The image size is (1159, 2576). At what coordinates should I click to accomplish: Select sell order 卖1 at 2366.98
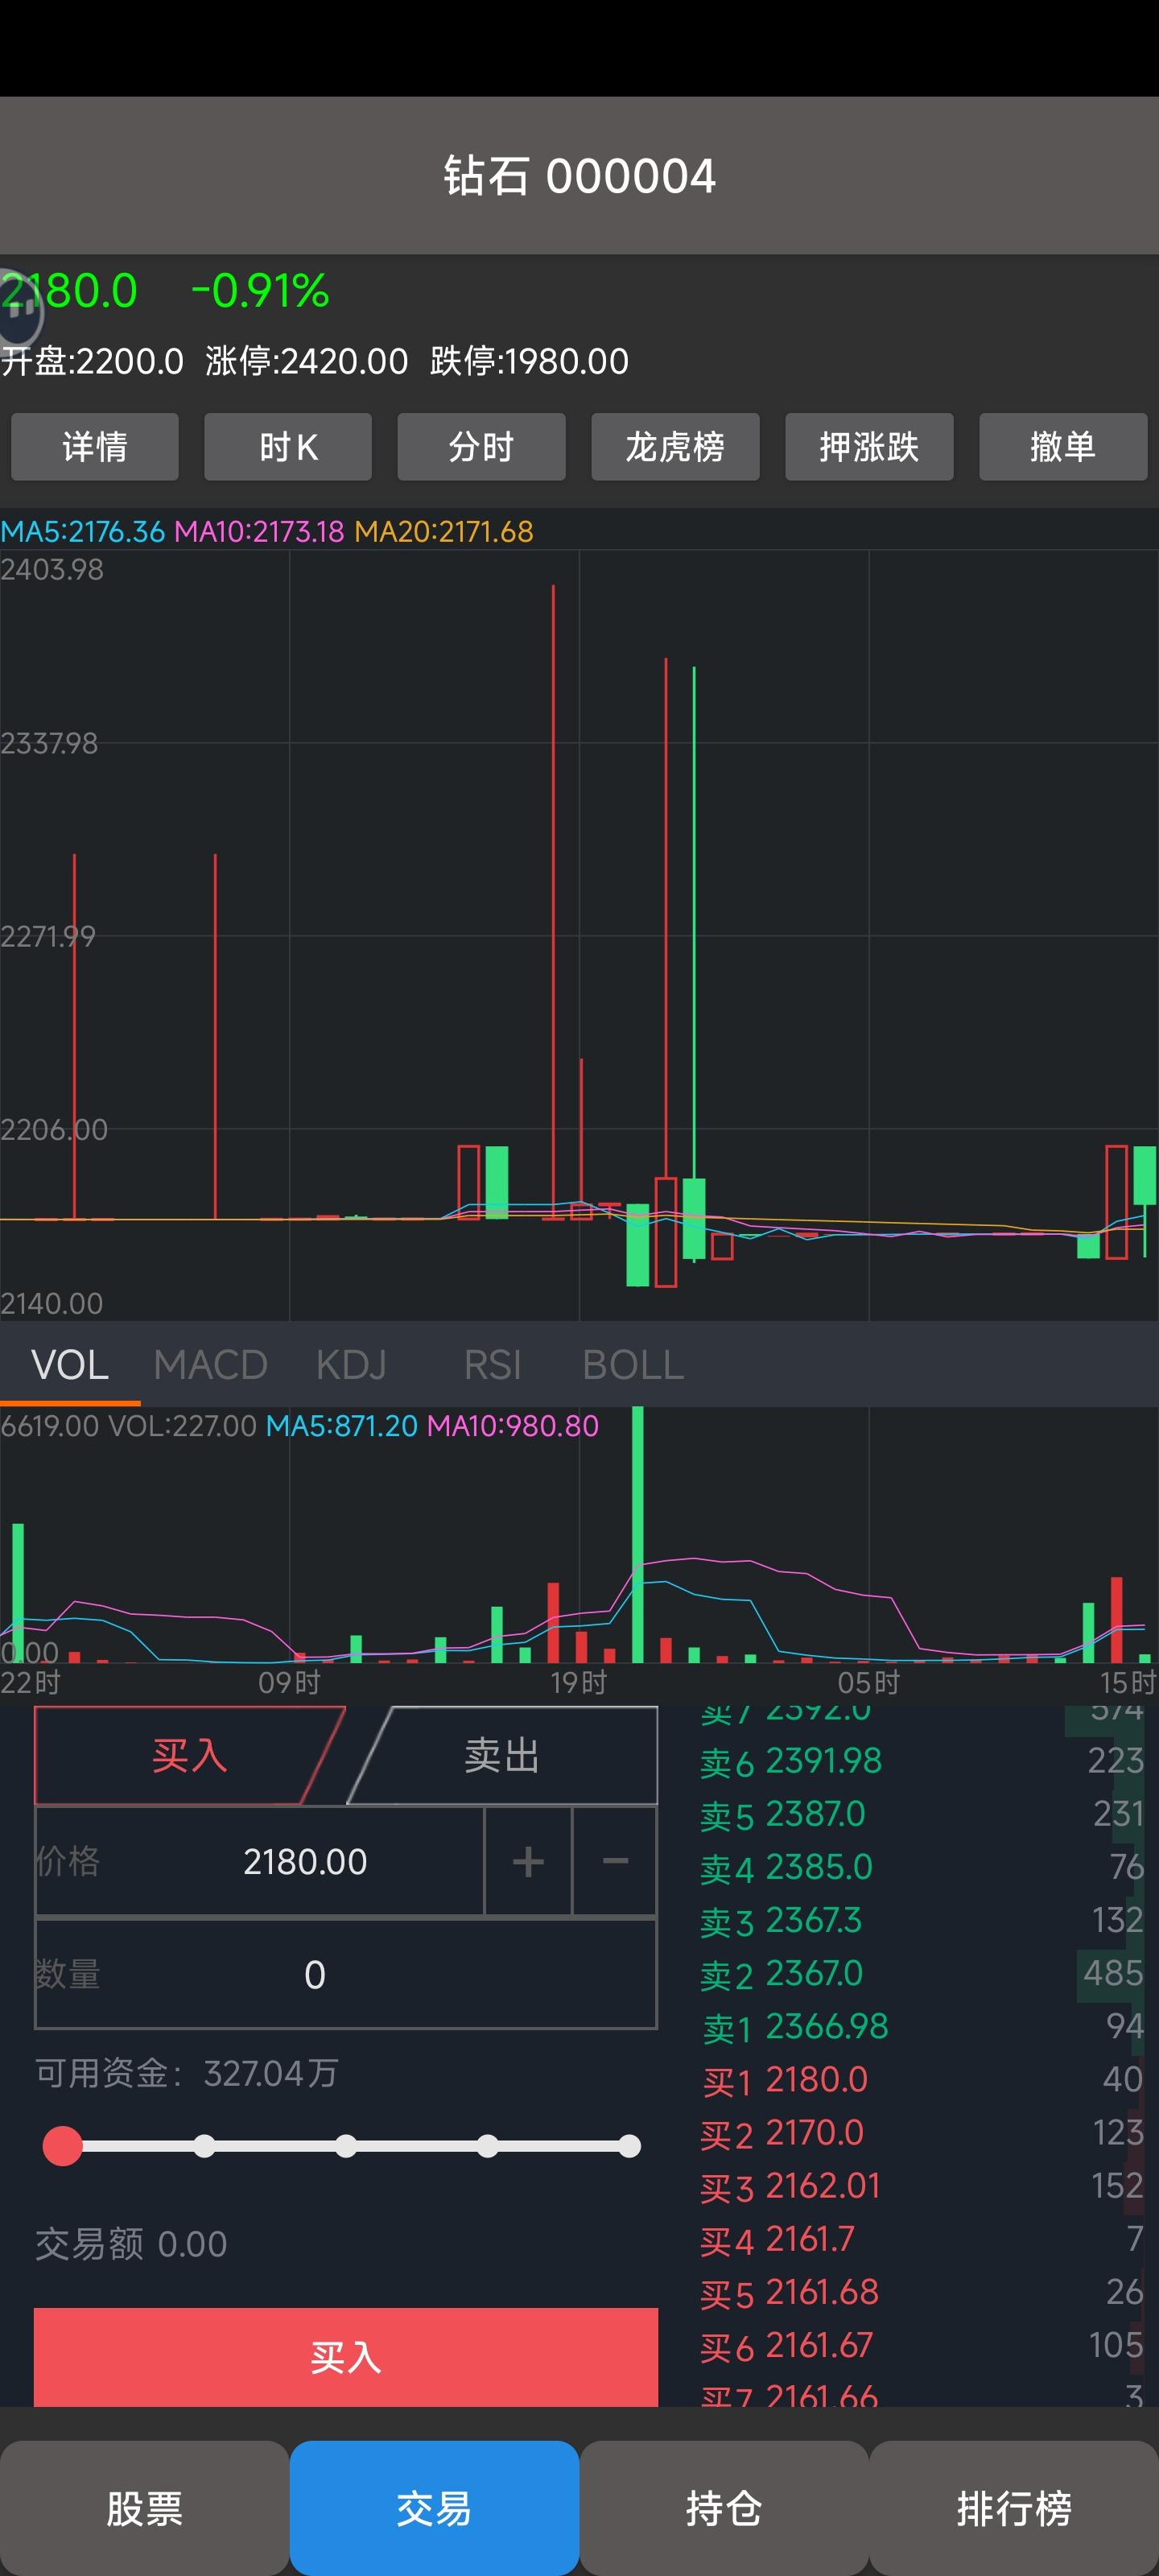point(922,2026)
